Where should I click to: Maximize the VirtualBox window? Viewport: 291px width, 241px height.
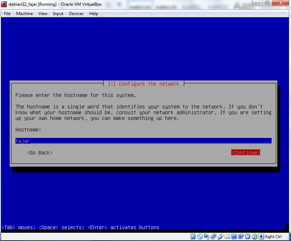pyautogui.click(x=267, y=3)
